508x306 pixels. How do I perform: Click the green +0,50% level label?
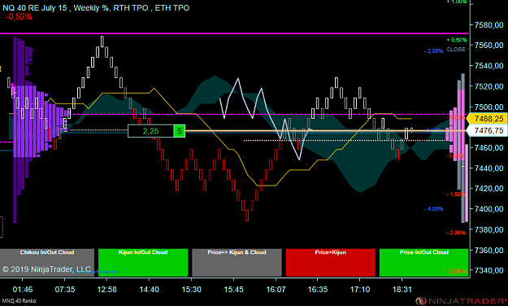457,40
